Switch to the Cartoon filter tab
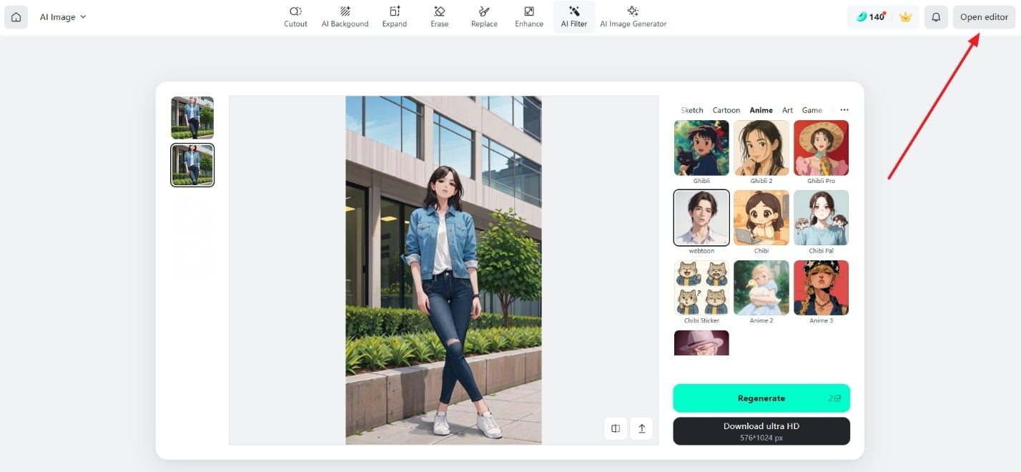Image resolution: width=1021 pixels, height=472 pixels. (726, 110)
